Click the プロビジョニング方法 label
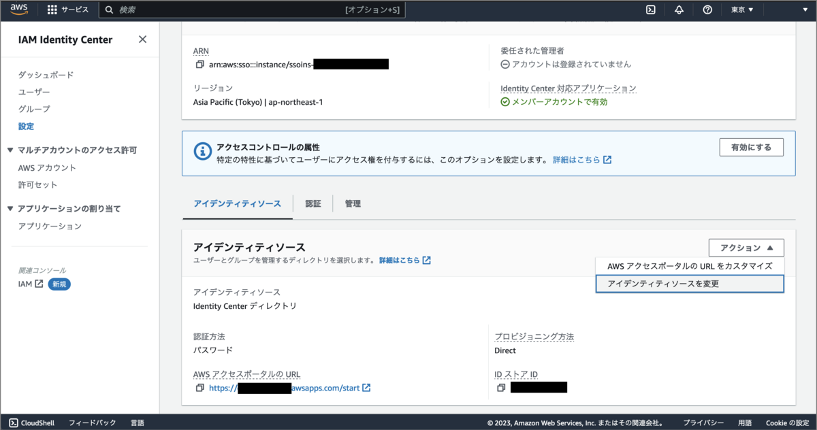Viewport: 817px width, 430px height. pyautogui.click(x=534, y=337)
